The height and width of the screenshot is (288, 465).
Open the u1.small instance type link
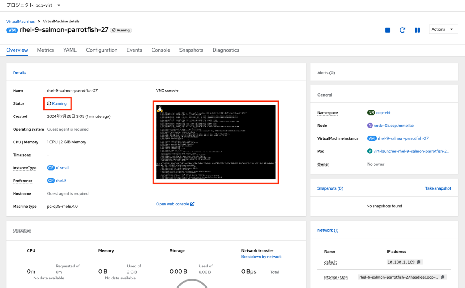(63, 168)
